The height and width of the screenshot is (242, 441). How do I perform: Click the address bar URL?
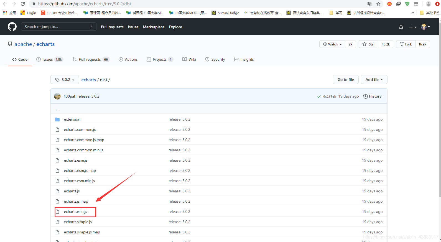pos(85,4)
